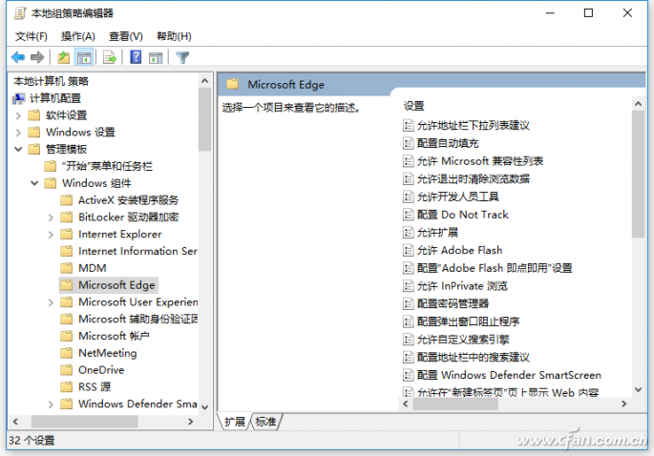Click the policy icon beside 允许 Adobe Flash
The image size is (654, 456).
click(x=409, y=251)
